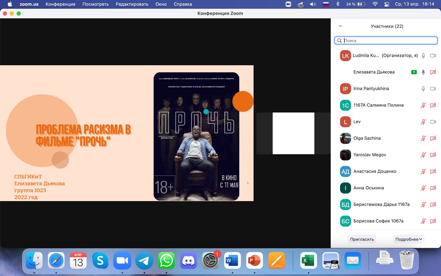441x276 pixels.
Task: Open the Посмотреть menu
Action: (96, 4)
